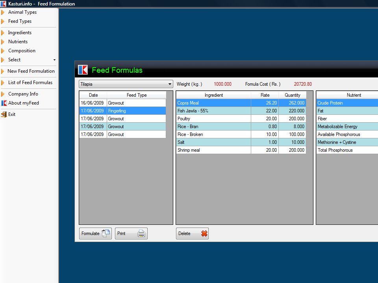Viewport: 378px width, 283px height.
Task: Click the red X icon on the Delete button
Action: tap(204, 233)
